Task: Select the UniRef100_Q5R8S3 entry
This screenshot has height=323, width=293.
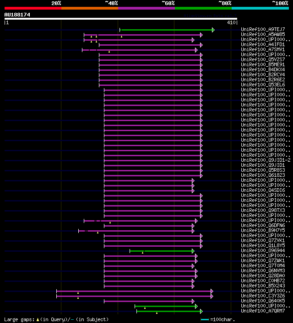Action: (x=263, y=170)
